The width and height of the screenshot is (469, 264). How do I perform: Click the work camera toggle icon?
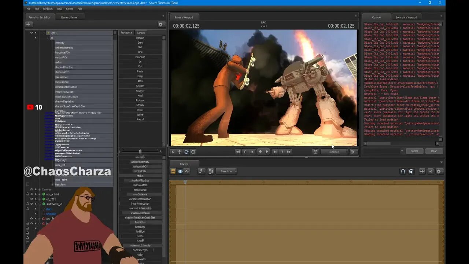click(x=315, y=152)
